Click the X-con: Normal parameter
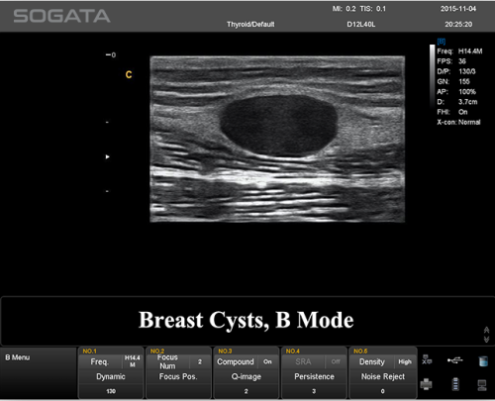This screenshot has width=495, height=401. pos(458,122)
